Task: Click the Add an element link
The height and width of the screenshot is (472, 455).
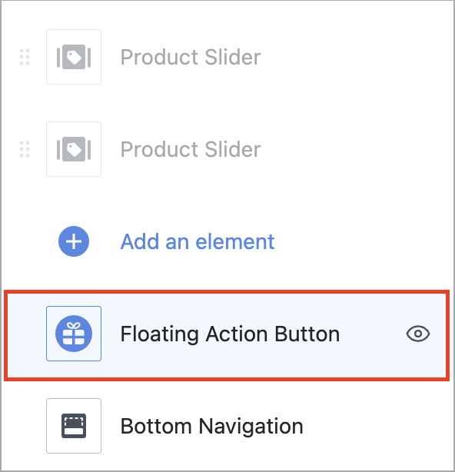Action: 198,241
